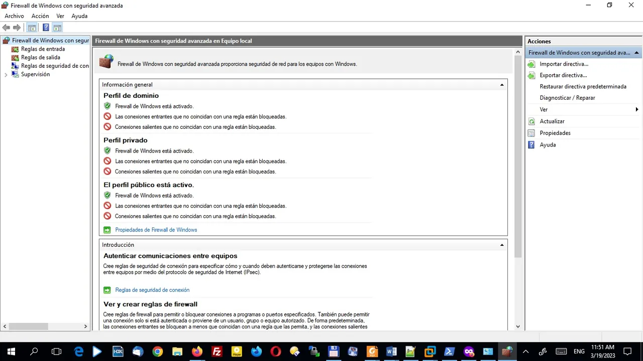Toggle the console tree toolbar icon
Viewport: 643px width, 361px height.
pyautogui.click(x=32, y=28)
